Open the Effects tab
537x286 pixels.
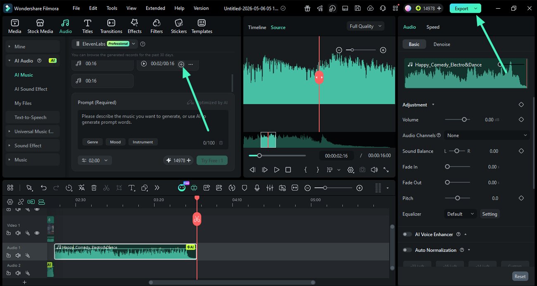click(134, 26)
